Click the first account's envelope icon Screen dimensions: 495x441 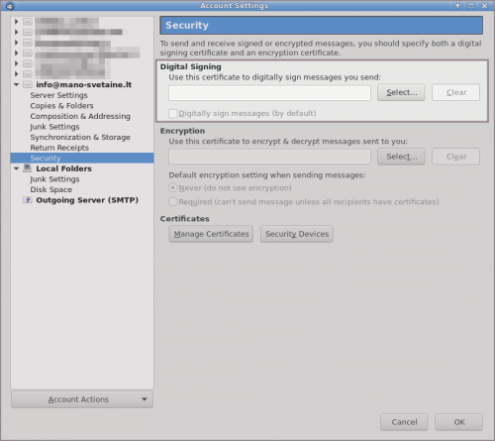[x=28, y=22]
